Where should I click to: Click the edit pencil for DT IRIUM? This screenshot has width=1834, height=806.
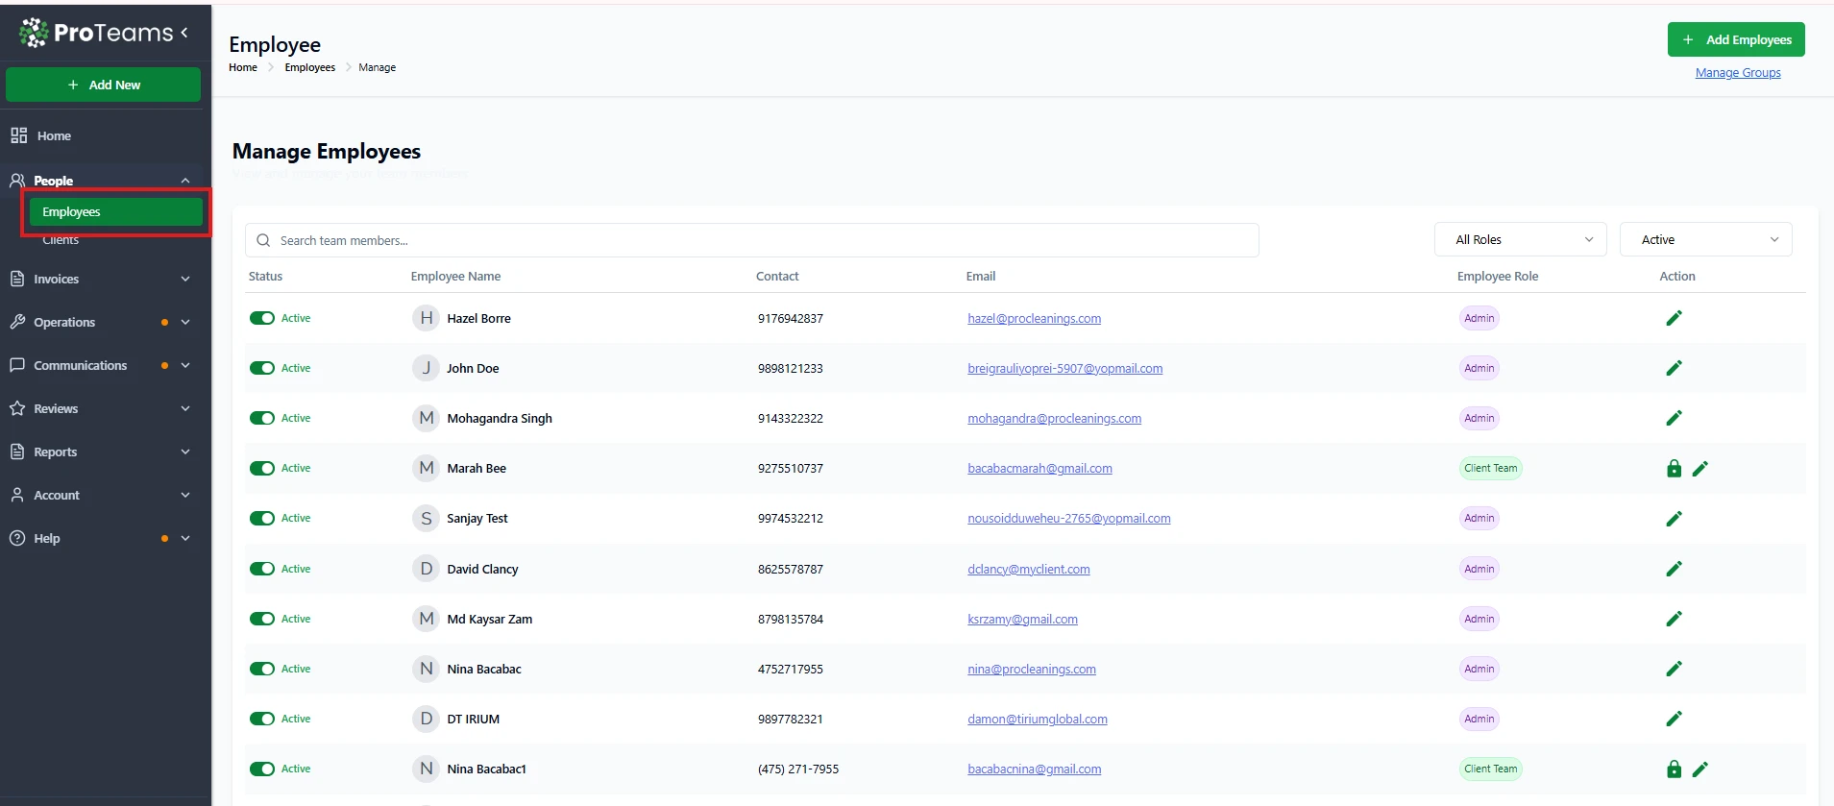[x=1674, y=719]
